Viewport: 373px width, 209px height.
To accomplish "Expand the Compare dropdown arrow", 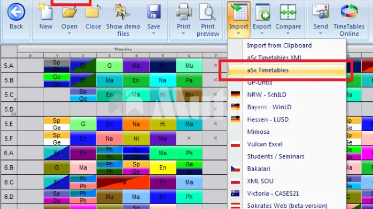I will (288, 34).
